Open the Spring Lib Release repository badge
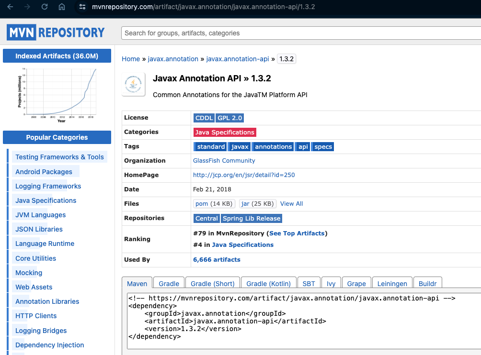Image resolution: width=481 pixels, height=355 pixels. coord(252,218)
